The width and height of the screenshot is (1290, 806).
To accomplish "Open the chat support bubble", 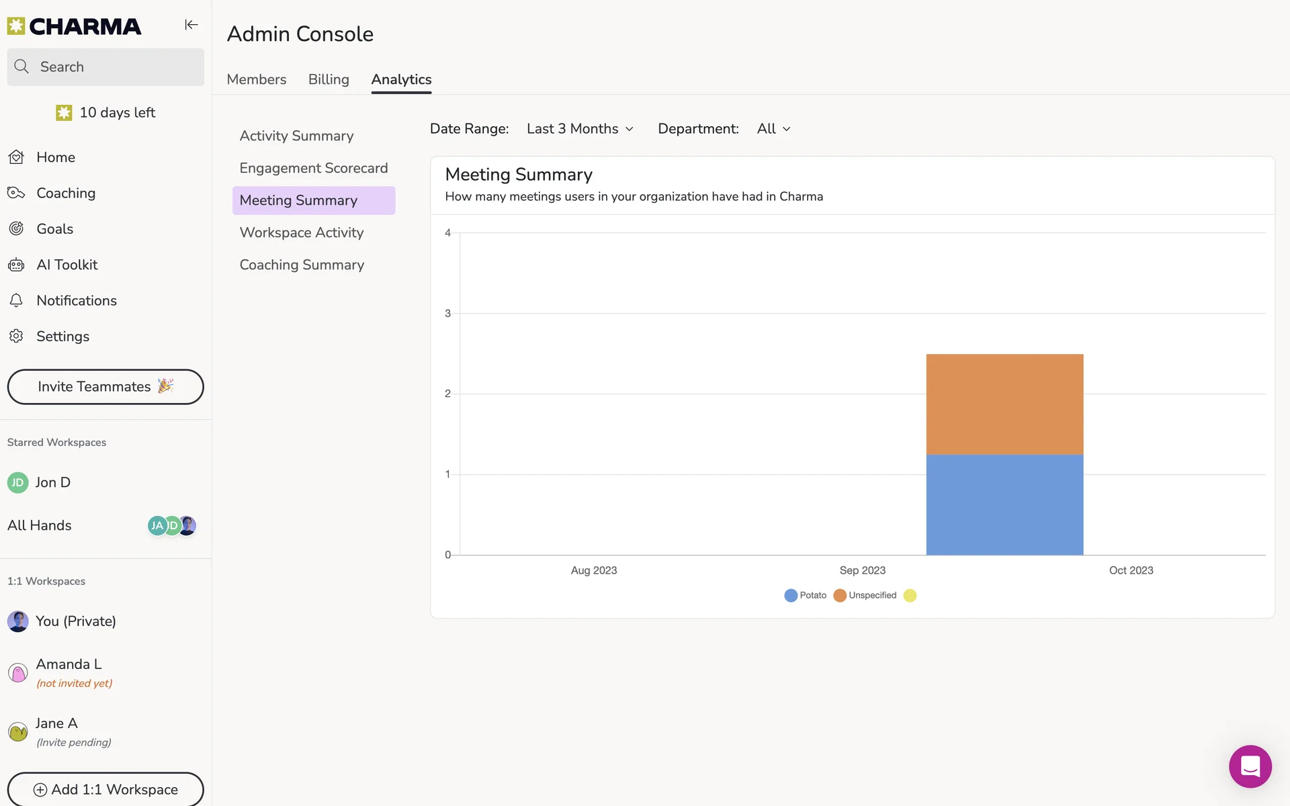I will pyautogui.click(x=1250, y=766).
